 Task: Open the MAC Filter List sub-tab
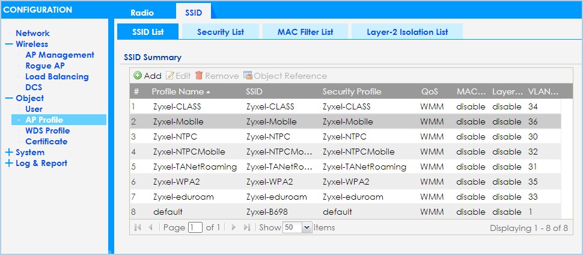(305, 32)
